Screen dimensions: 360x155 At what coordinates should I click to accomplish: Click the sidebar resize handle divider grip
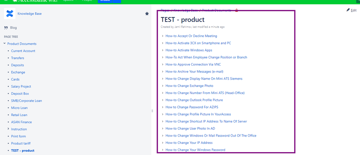click(x=152, y=111)
